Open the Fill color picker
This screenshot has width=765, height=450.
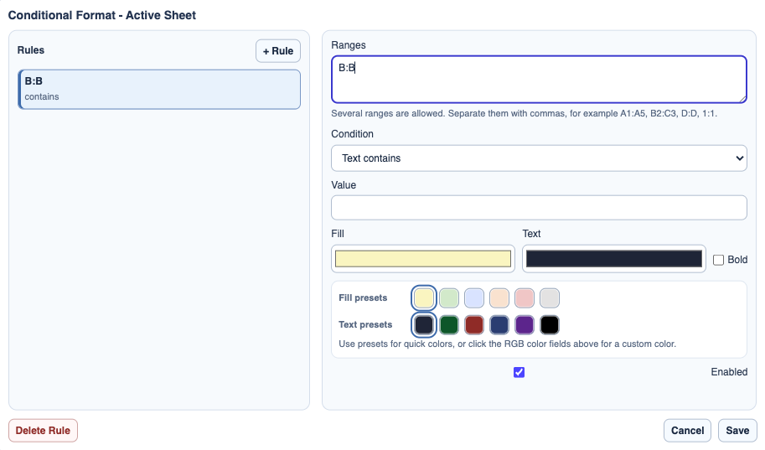tap(423, 259)
